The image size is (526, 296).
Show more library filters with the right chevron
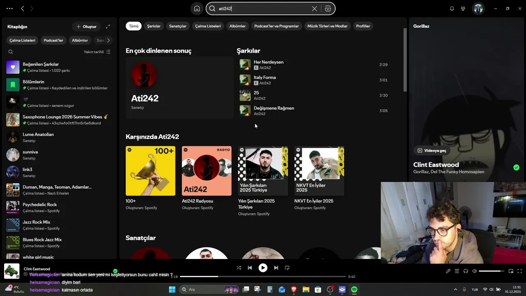tap(108, 40)
